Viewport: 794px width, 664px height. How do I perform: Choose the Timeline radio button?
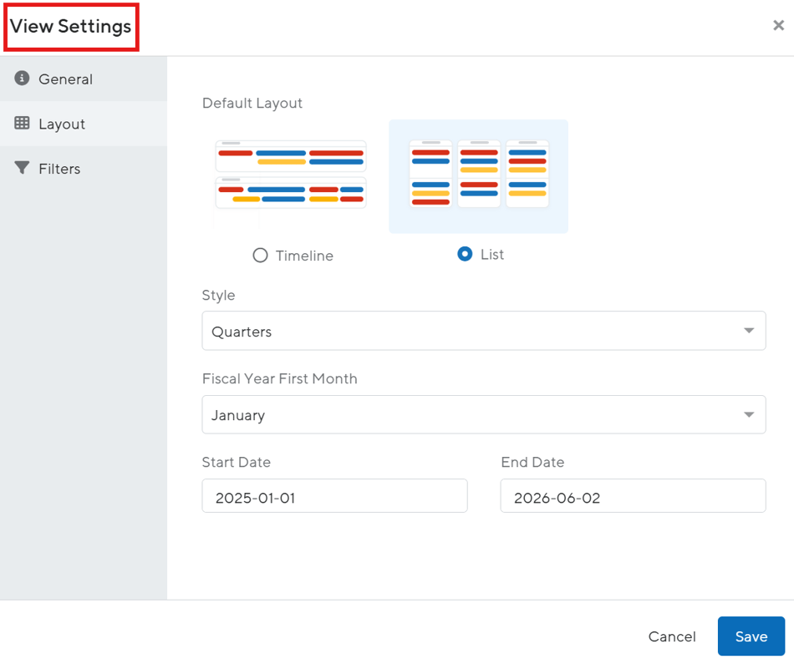[x=260, y=256]
